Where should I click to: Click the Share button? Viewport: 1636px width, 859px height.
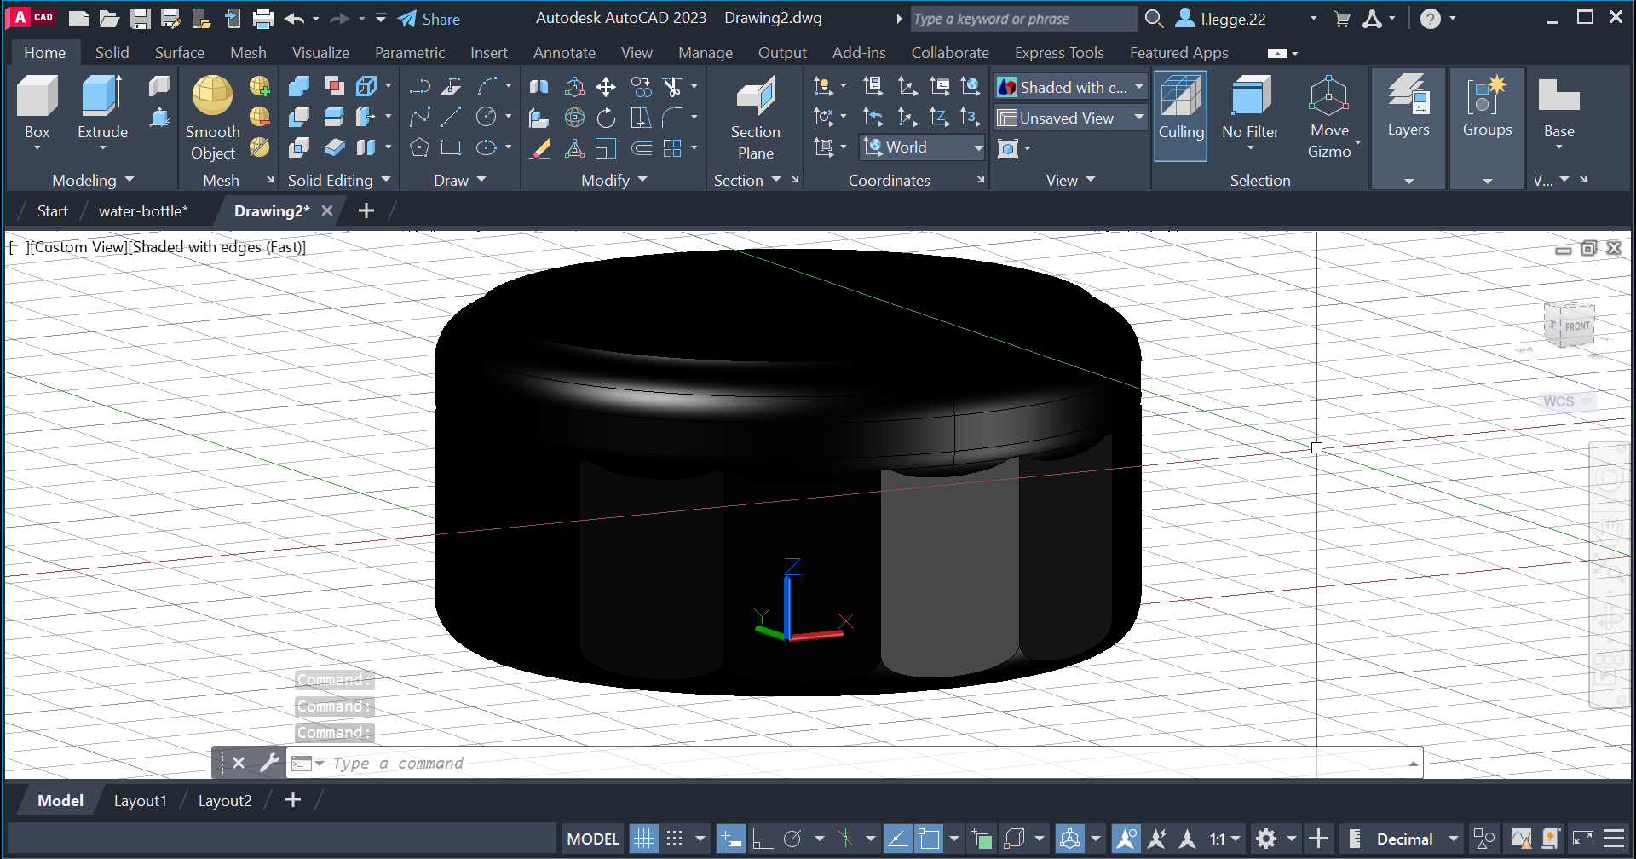tap(429, 19)
